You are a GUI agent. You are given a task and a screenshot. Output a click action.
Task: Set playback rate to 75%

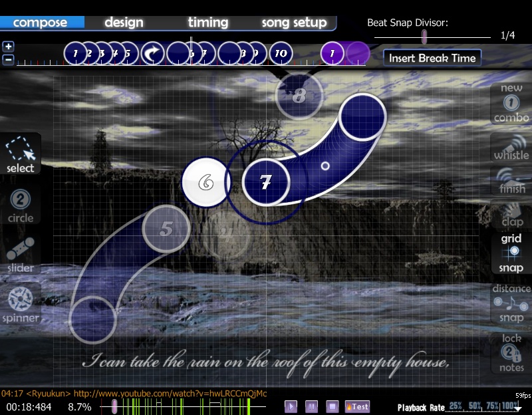click(x=492, y=406)
